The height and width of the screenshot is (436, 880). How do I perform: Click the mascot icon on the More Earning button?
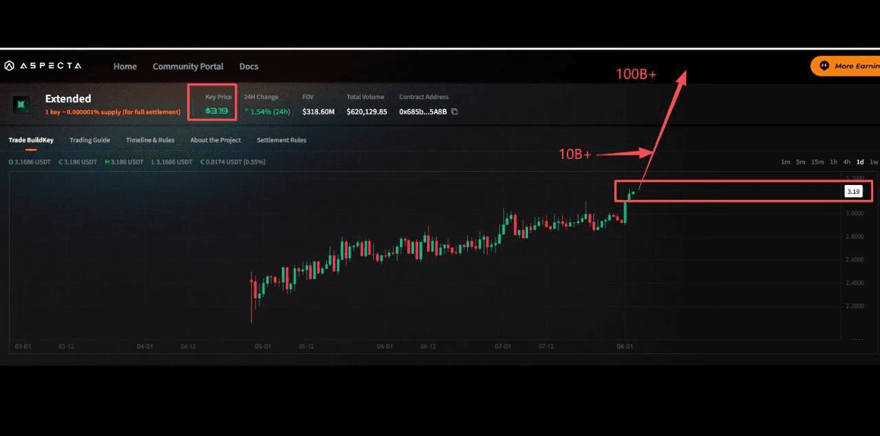click(x=824, y=66)
